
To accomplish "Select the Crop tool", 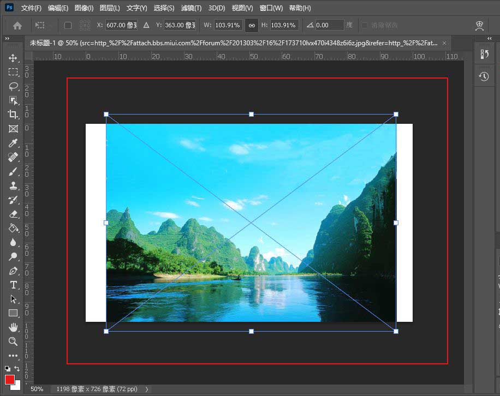I will point(14,115).
